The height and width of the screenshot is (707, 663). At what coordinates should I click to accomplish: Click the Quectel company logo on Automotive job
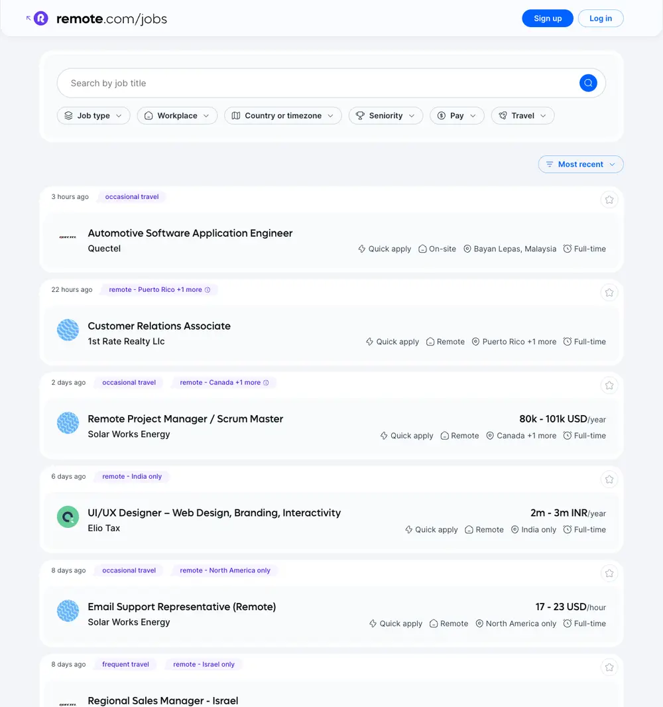tap(68, 237)
